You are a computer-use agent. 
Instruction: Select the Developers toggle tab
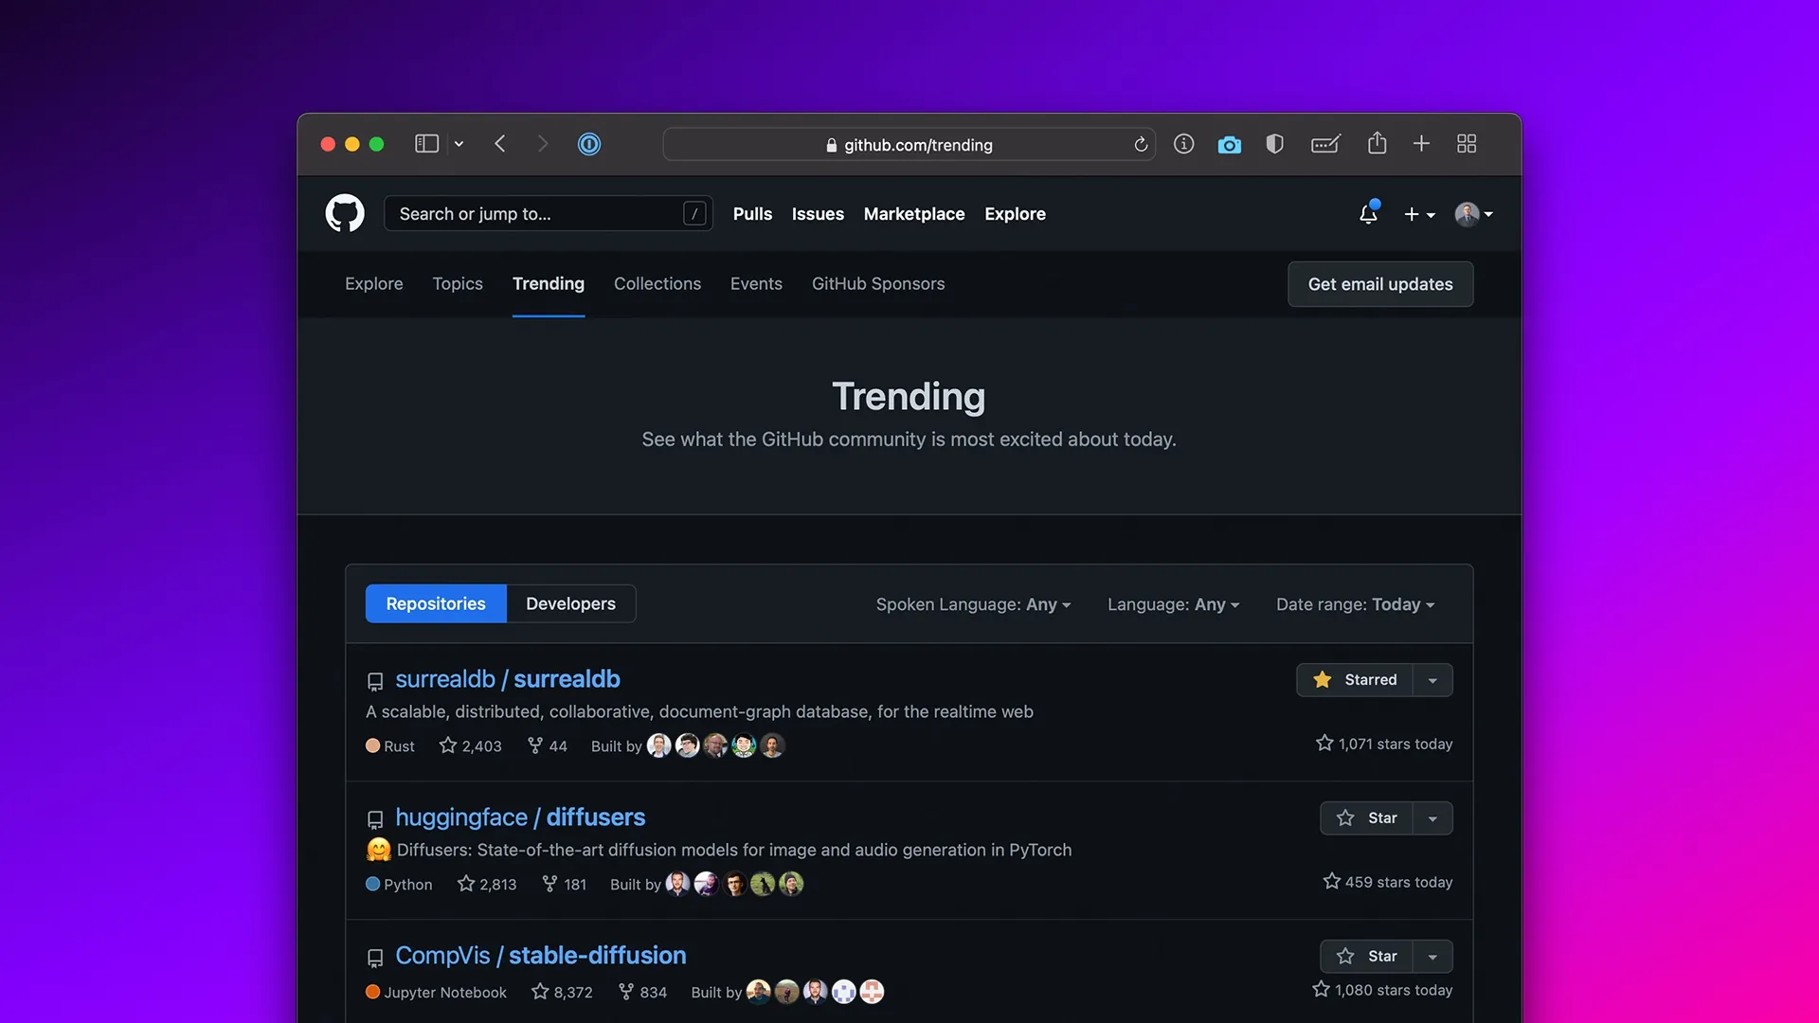pos(569,603)
